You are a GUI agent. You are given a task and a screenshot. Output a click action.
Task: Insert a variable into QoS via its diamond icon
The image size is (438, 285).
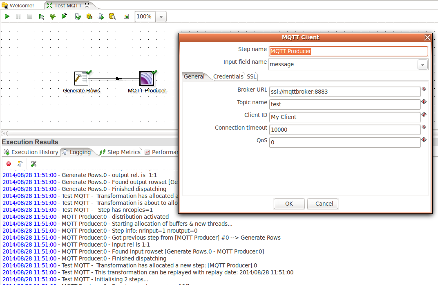pyautogui.click(x=424, y=139)
